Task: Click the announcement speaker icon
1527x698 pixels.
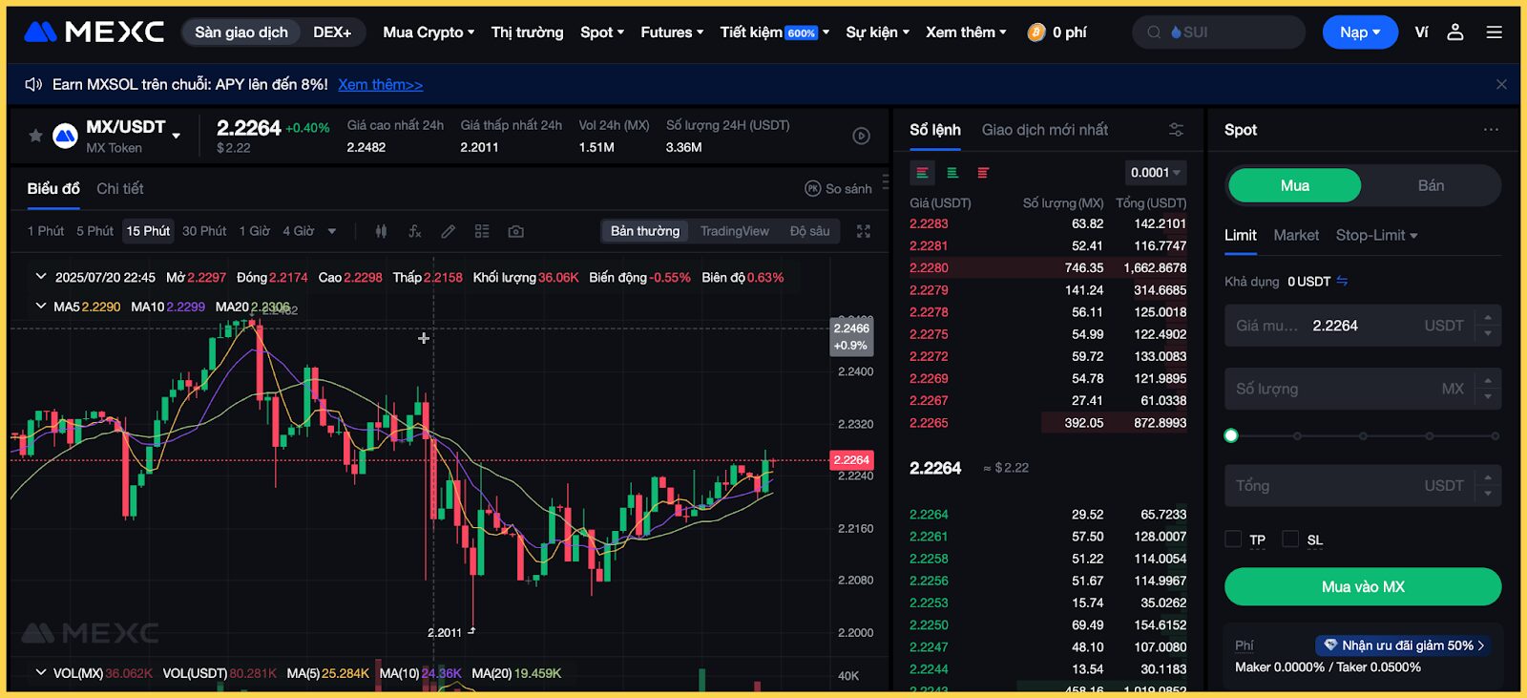Action: pyautogui.click(x=33, y=84)
